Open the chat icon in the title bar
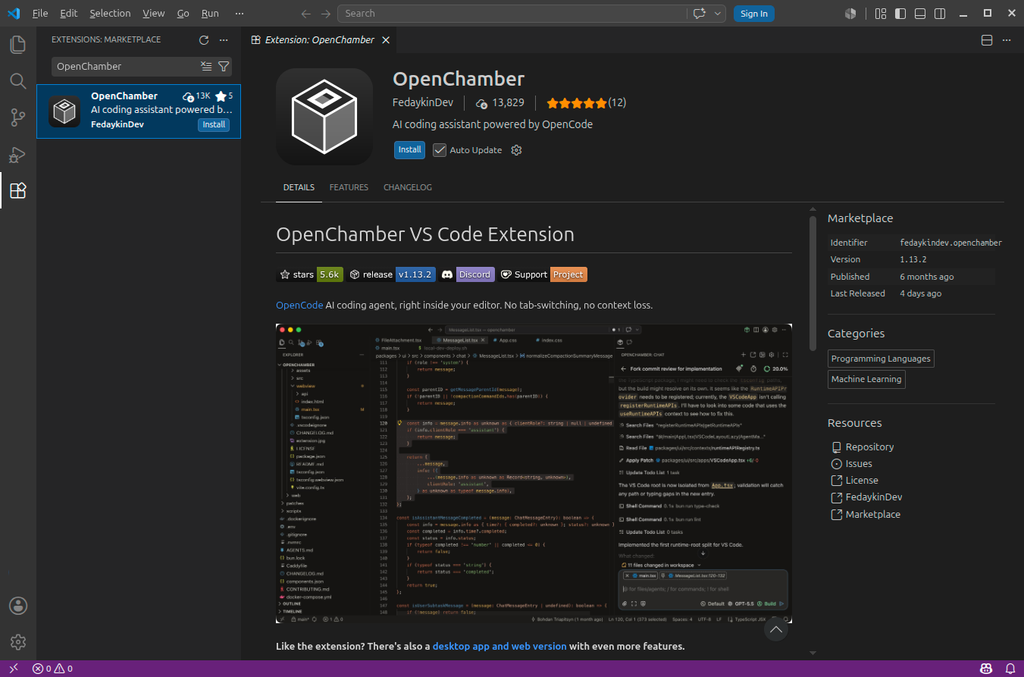 (699, 14)
